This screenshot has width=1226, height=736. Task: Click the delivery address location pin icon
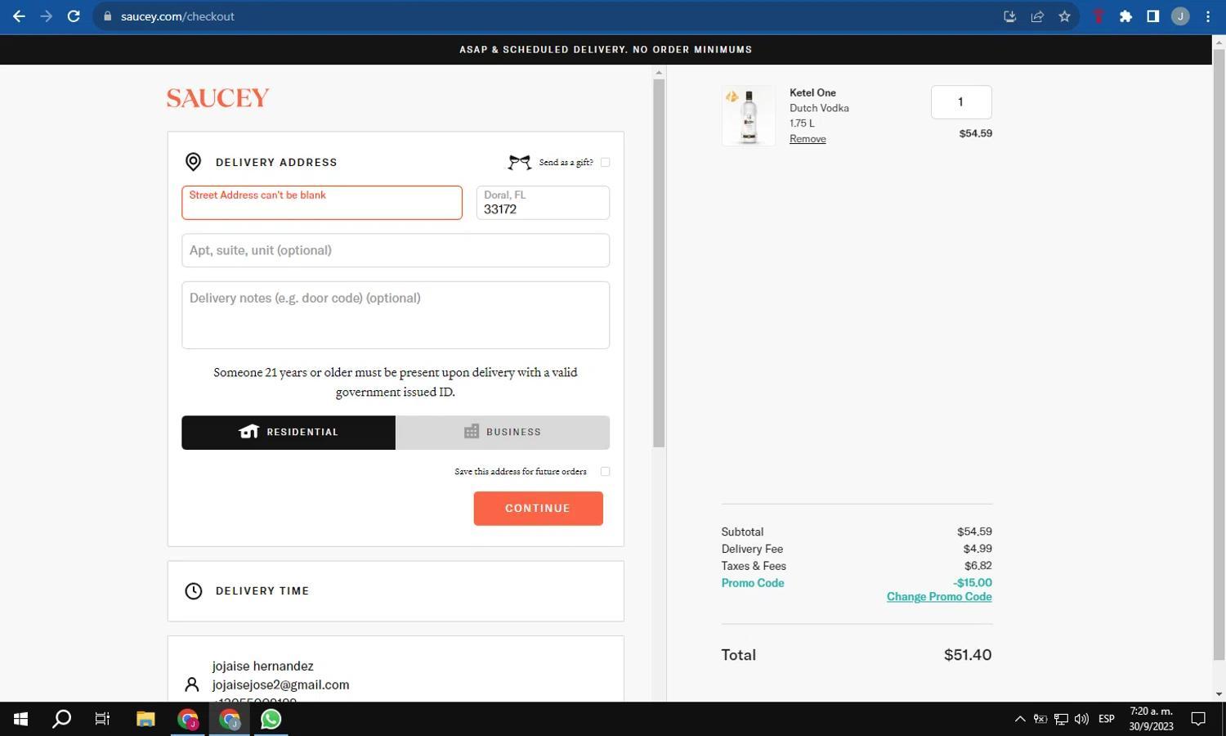(x=193, y=162)
